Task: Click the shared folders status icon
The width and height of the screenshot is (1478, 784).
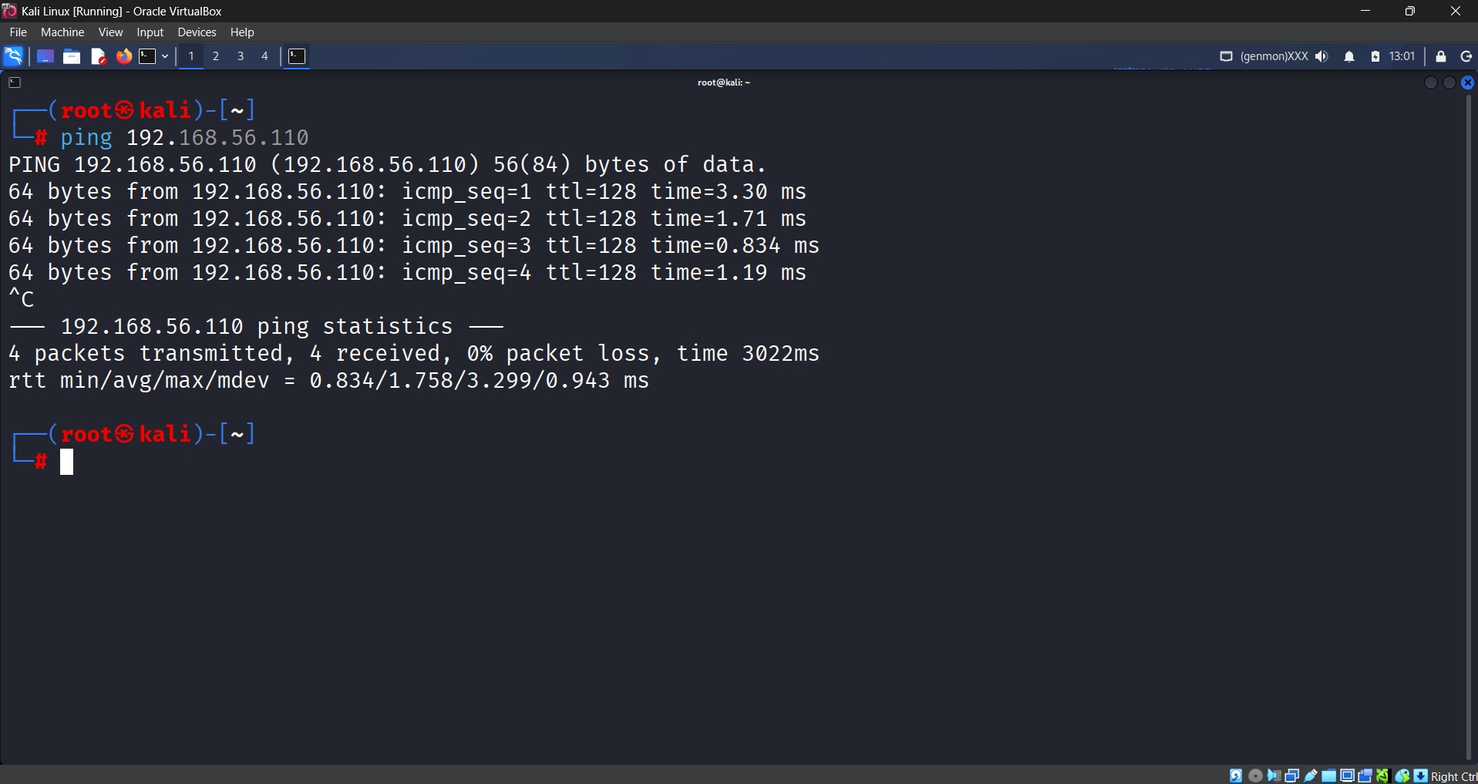Action: click(x=1329, y=776)
